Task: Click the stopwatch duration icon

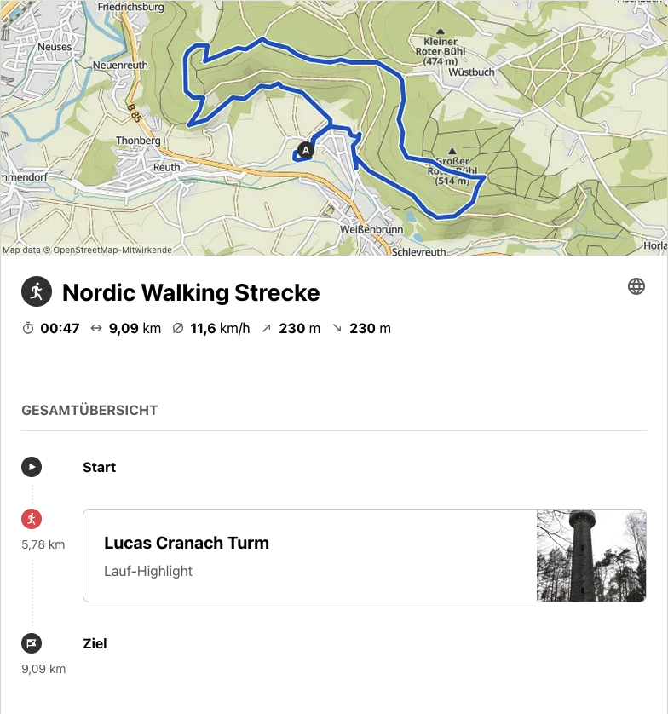Action: pos(28,328)
